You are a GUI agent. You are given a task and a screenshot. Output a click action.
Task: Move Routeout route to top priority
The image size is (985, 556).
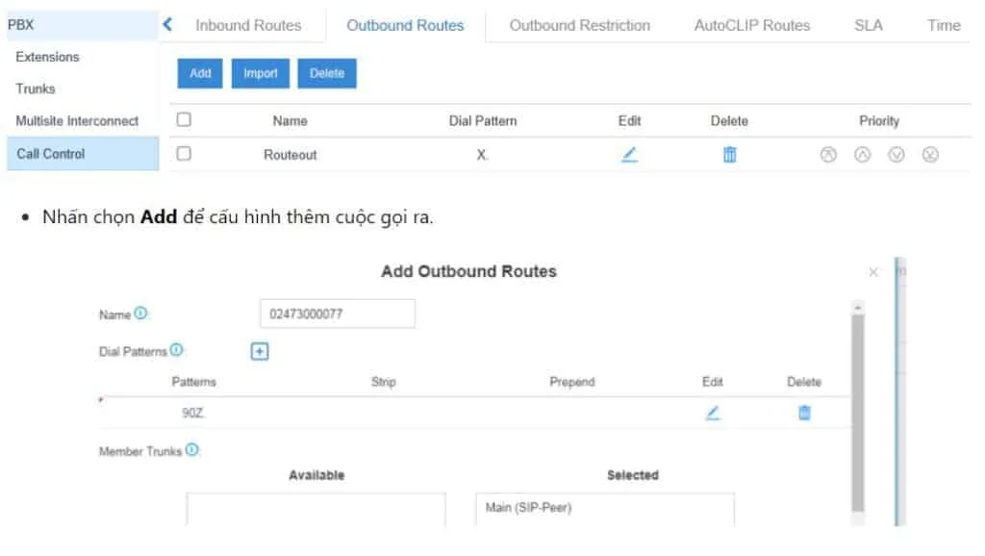pyautogui.click(x=827, y=154)
